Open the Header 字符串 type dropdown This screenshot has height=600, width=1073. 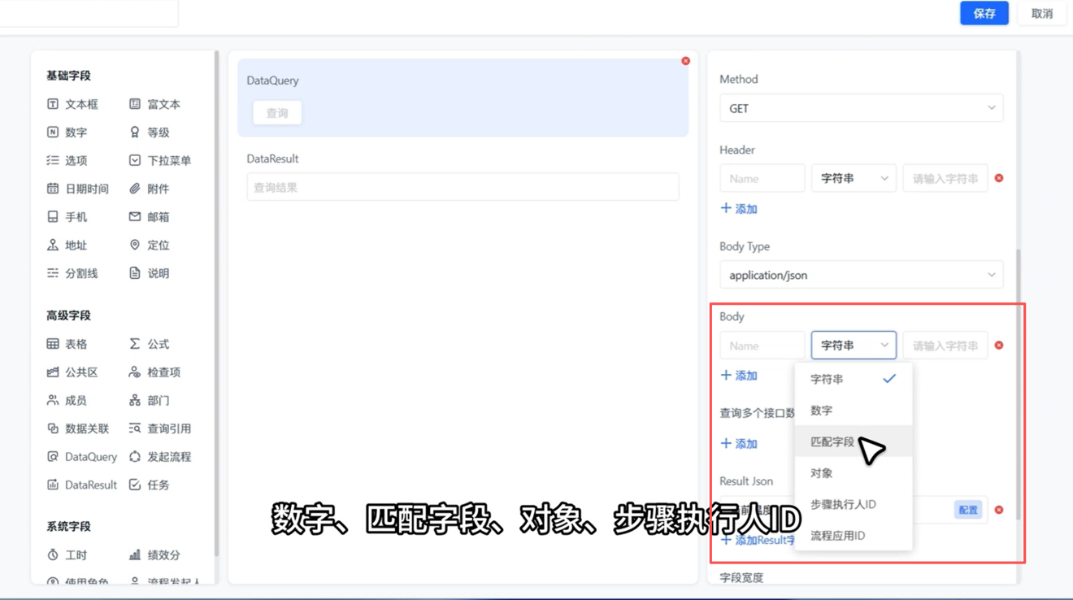click(854, 178)
